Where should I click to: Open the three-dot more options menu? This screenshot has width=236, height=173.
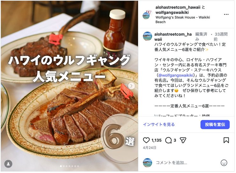click(x=226, y=14)
